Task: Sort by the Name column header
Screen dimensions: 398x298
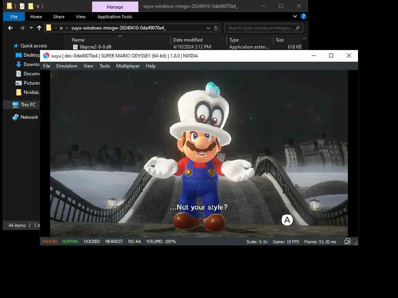Action: [78, 40]
